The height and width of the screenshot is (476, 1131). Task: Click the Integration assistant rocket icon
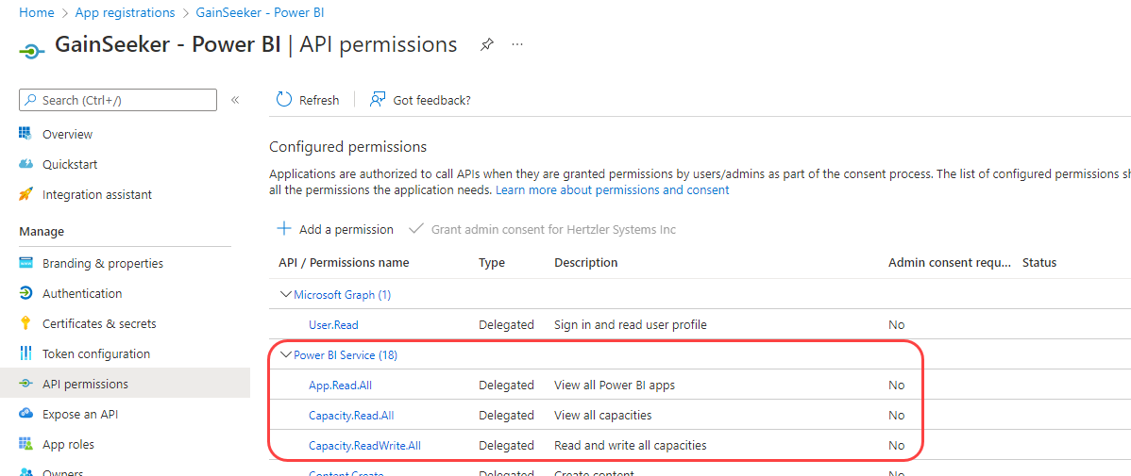pos(25,194)
